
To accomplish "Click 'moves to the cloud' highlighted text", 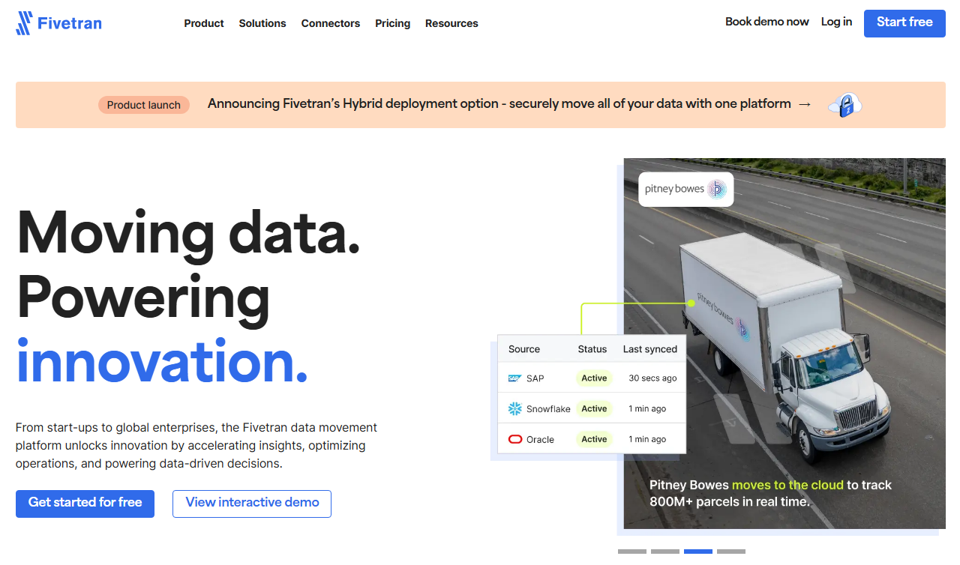I will (x=787, y=486).
